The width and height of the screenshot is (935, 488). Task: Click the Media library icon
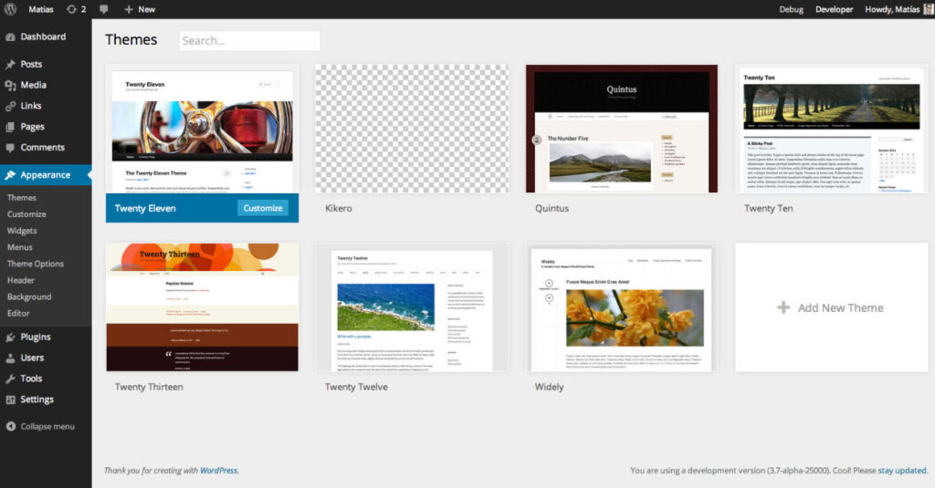coord(10,86)
